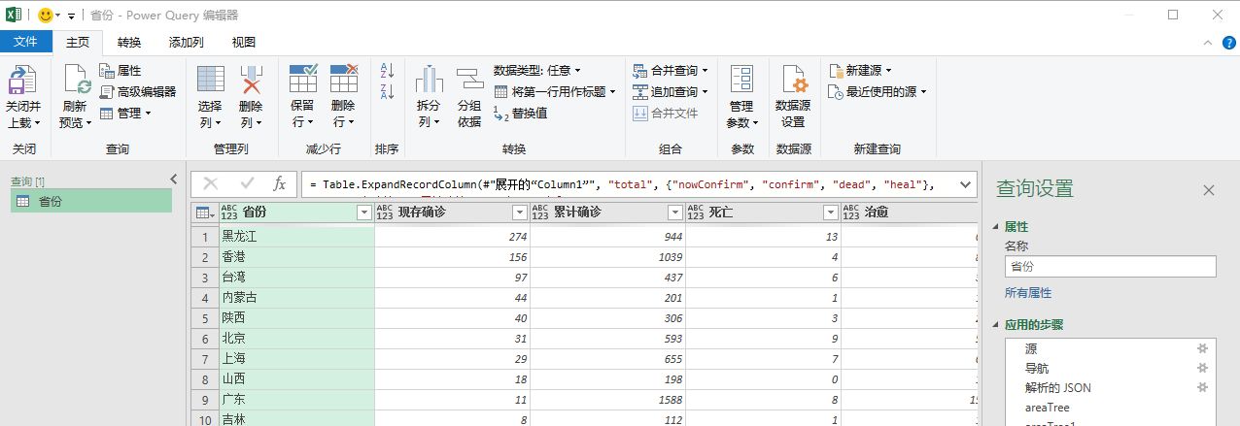
Task: Switch to the 主页 tab
Action: tap(78, 42)
